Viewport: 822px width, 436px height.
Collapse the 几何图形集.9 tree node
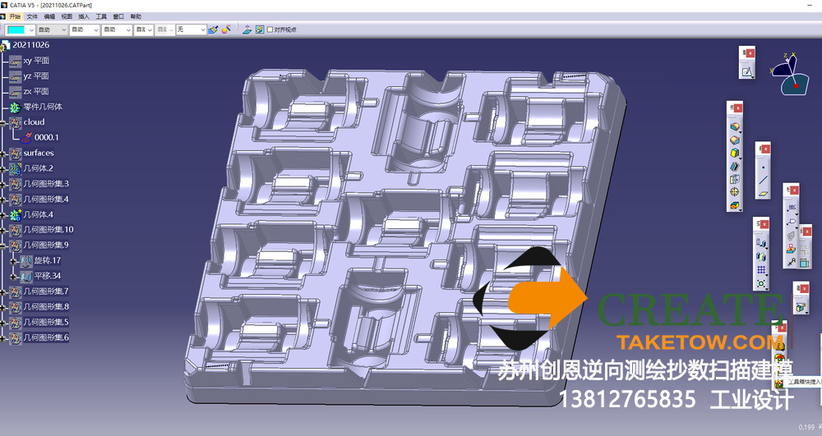pos(4,246)
